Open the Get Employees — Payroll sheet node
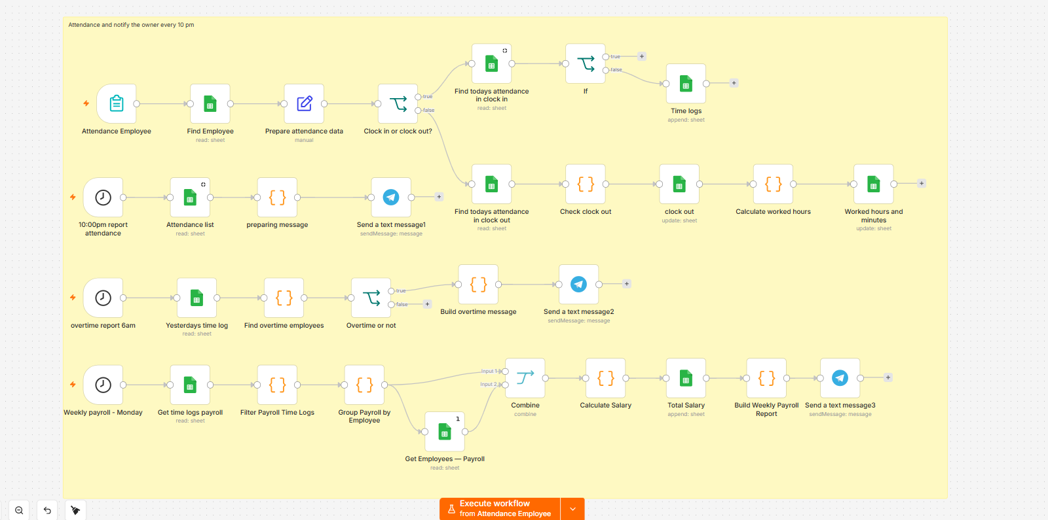The height and width of the screenshot is (520, 1048). pyautogui.click(x=445, y=431)
